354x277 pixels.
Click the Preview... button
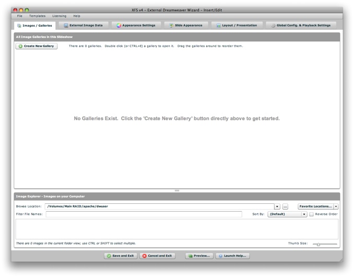click(199, 256)
